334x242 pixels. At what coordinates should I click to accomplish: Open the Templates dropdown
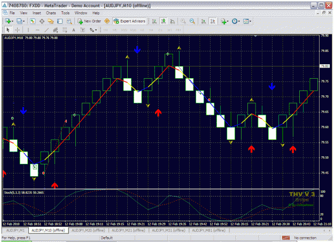247,21
